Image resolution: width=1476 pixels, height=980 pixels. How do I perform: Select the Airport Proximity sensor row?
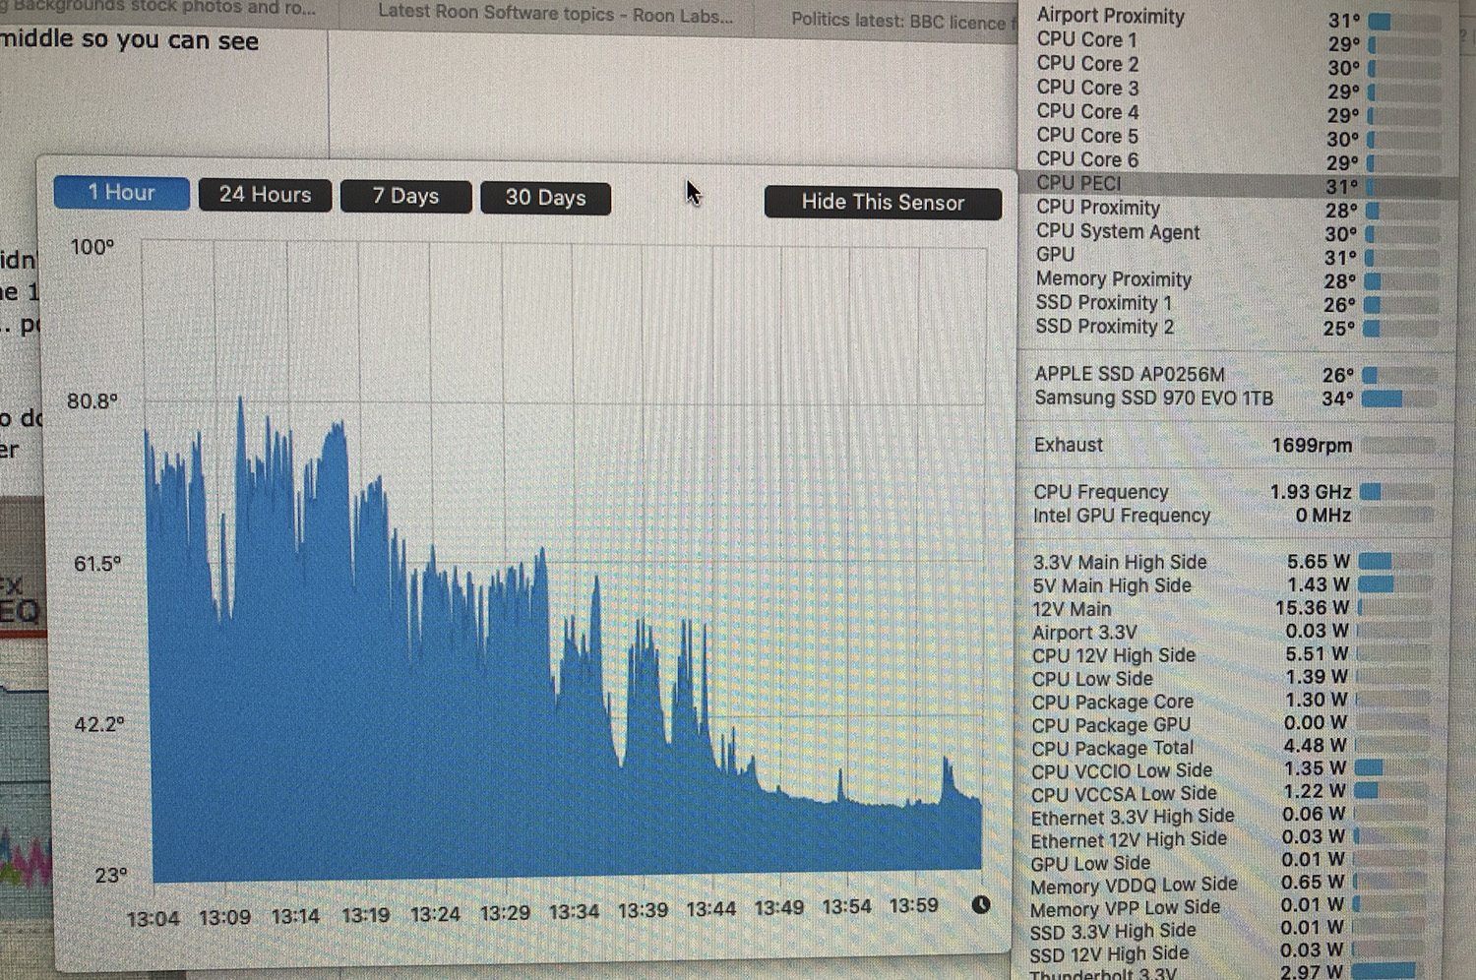click(1237, 17)
